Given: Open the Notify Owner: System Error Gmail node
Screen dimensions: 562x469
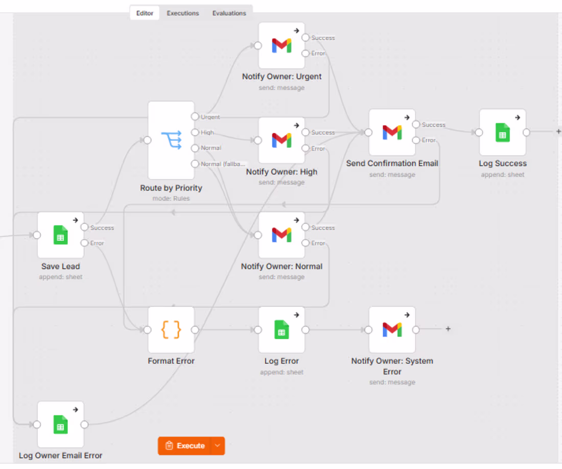Looking at the screenshot, I should (x=392, y=330).
